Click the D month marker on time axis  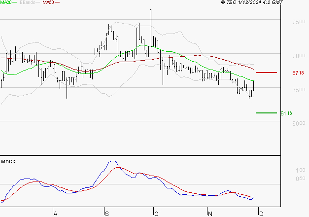pos(261,214)
